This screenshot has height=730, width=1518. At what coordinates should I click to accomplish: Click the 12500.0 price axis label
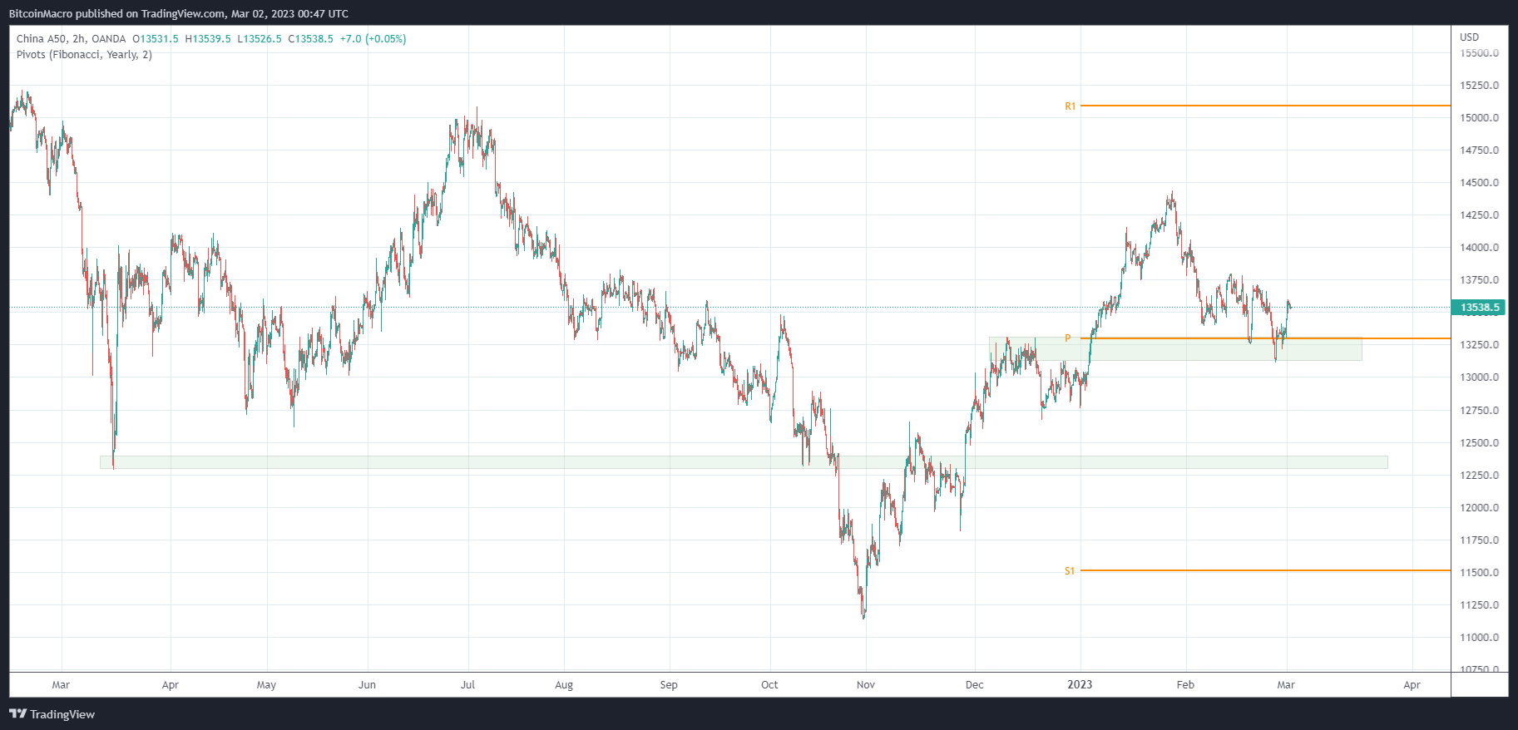[1480, 443]
